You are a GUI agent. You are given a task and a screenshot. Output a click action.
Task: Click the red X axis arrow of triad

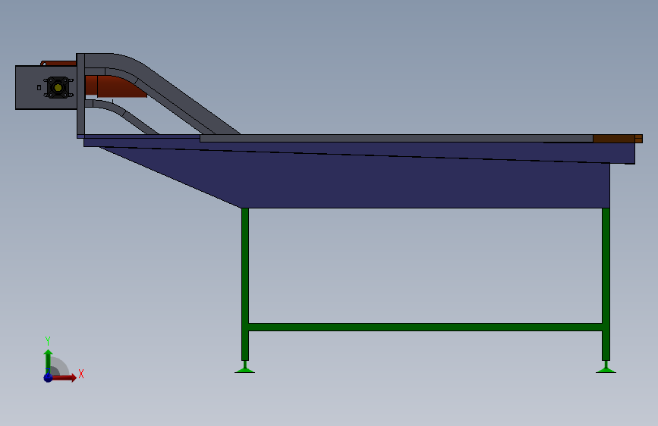65,377
